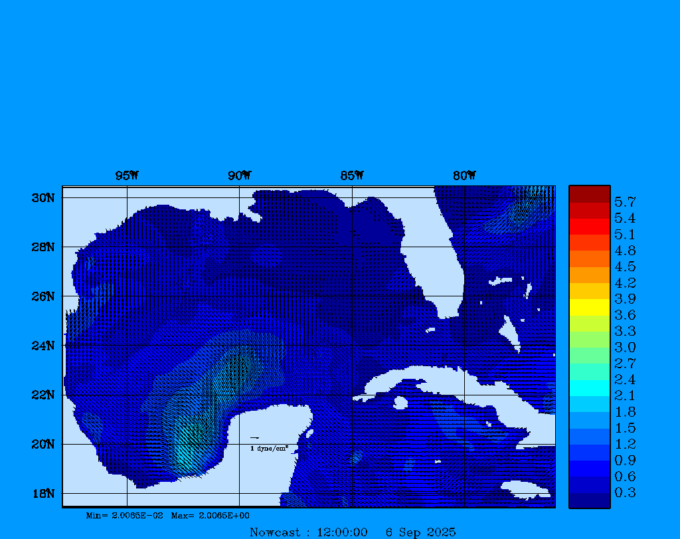Click the 80W longitude label
680x539 pixels.
tap(465, 175)
